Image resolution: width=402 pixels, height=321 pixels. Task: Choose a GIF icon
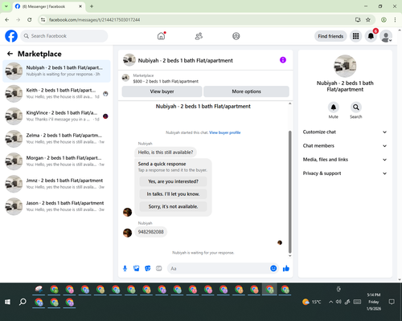[159, 268]
